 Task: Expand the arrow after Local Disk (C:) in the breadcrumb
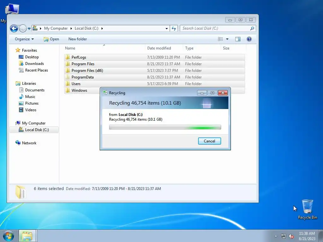coord(102,28)
